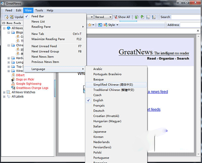Click the favorites star icon

click(90, 25)
